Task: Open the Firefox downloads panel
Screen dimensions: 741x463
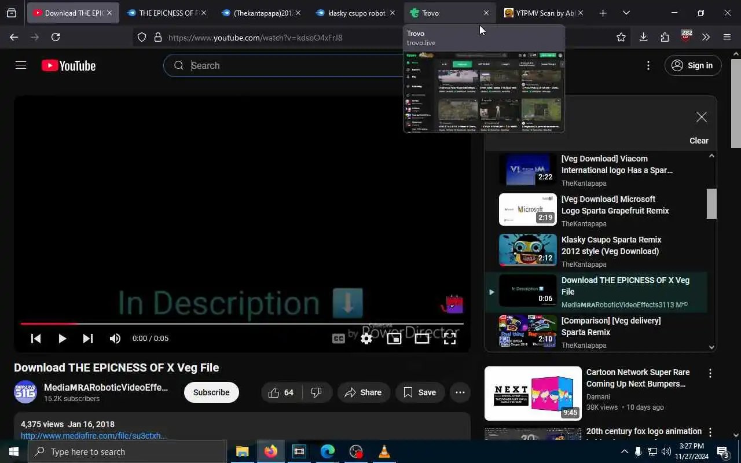Action: pos(643,37)
